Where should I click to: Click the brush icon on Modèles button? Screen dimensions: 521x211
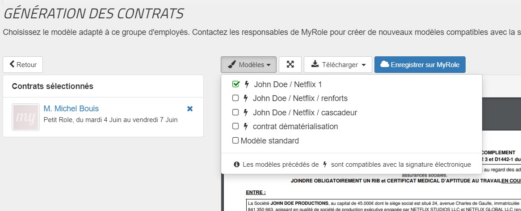tap(231, 64)
